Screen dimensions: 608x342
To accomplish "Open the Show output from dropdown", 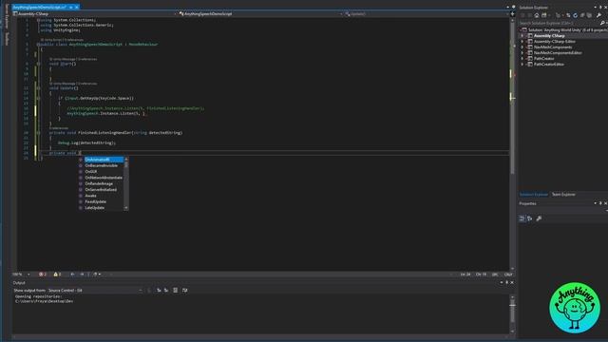I will tap(95, 290).
